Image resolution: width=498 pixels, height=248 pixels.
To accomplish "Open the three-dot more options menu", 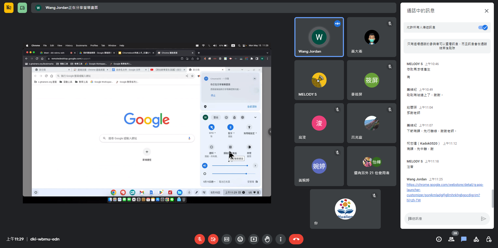I will click(x=280, y=239).
